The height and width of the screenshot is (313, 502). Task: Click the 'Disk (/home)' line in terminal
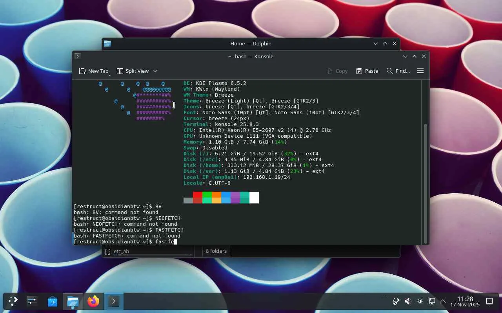click(259, 165)
